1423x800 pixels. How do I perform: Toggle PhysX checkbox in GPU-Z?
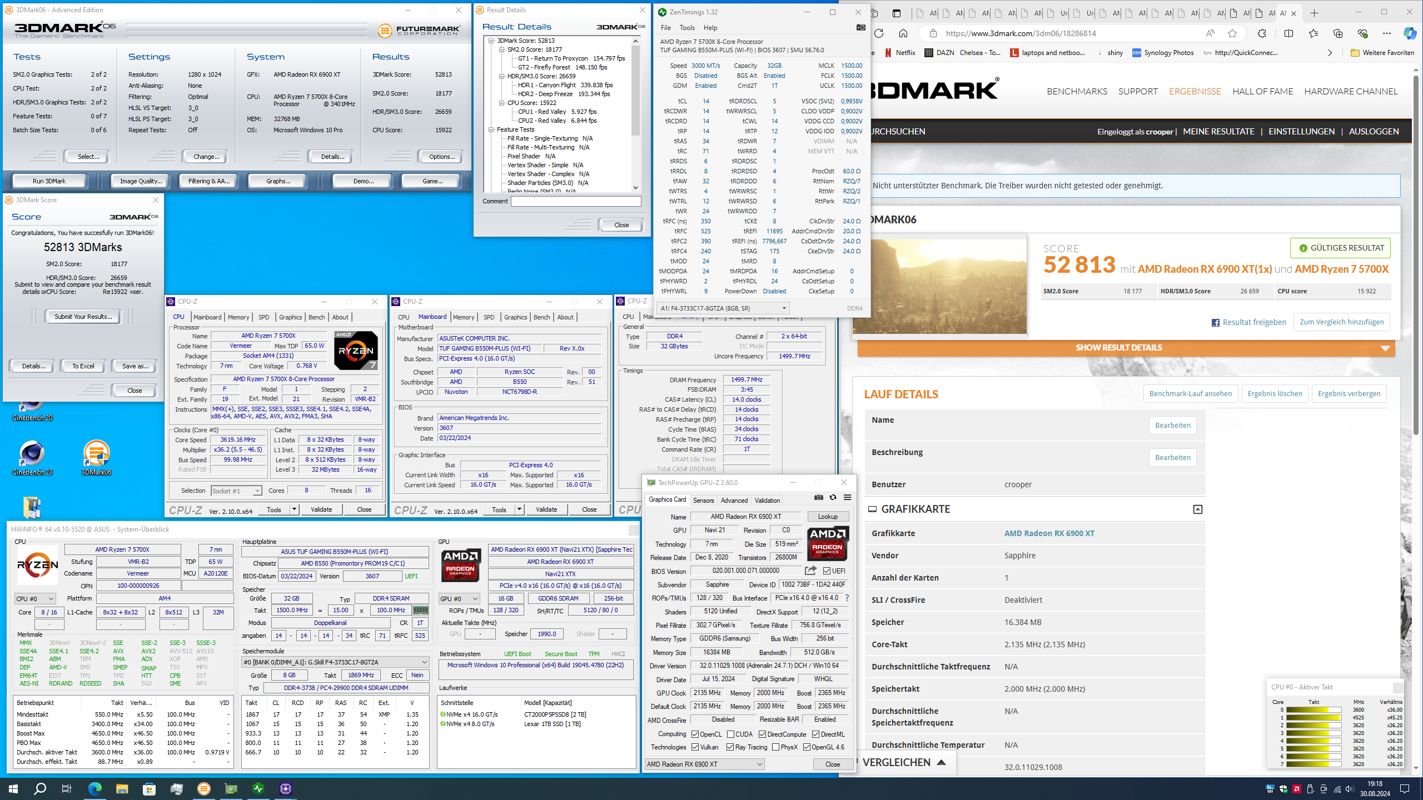pyautogui.click(x=775, y=747)
